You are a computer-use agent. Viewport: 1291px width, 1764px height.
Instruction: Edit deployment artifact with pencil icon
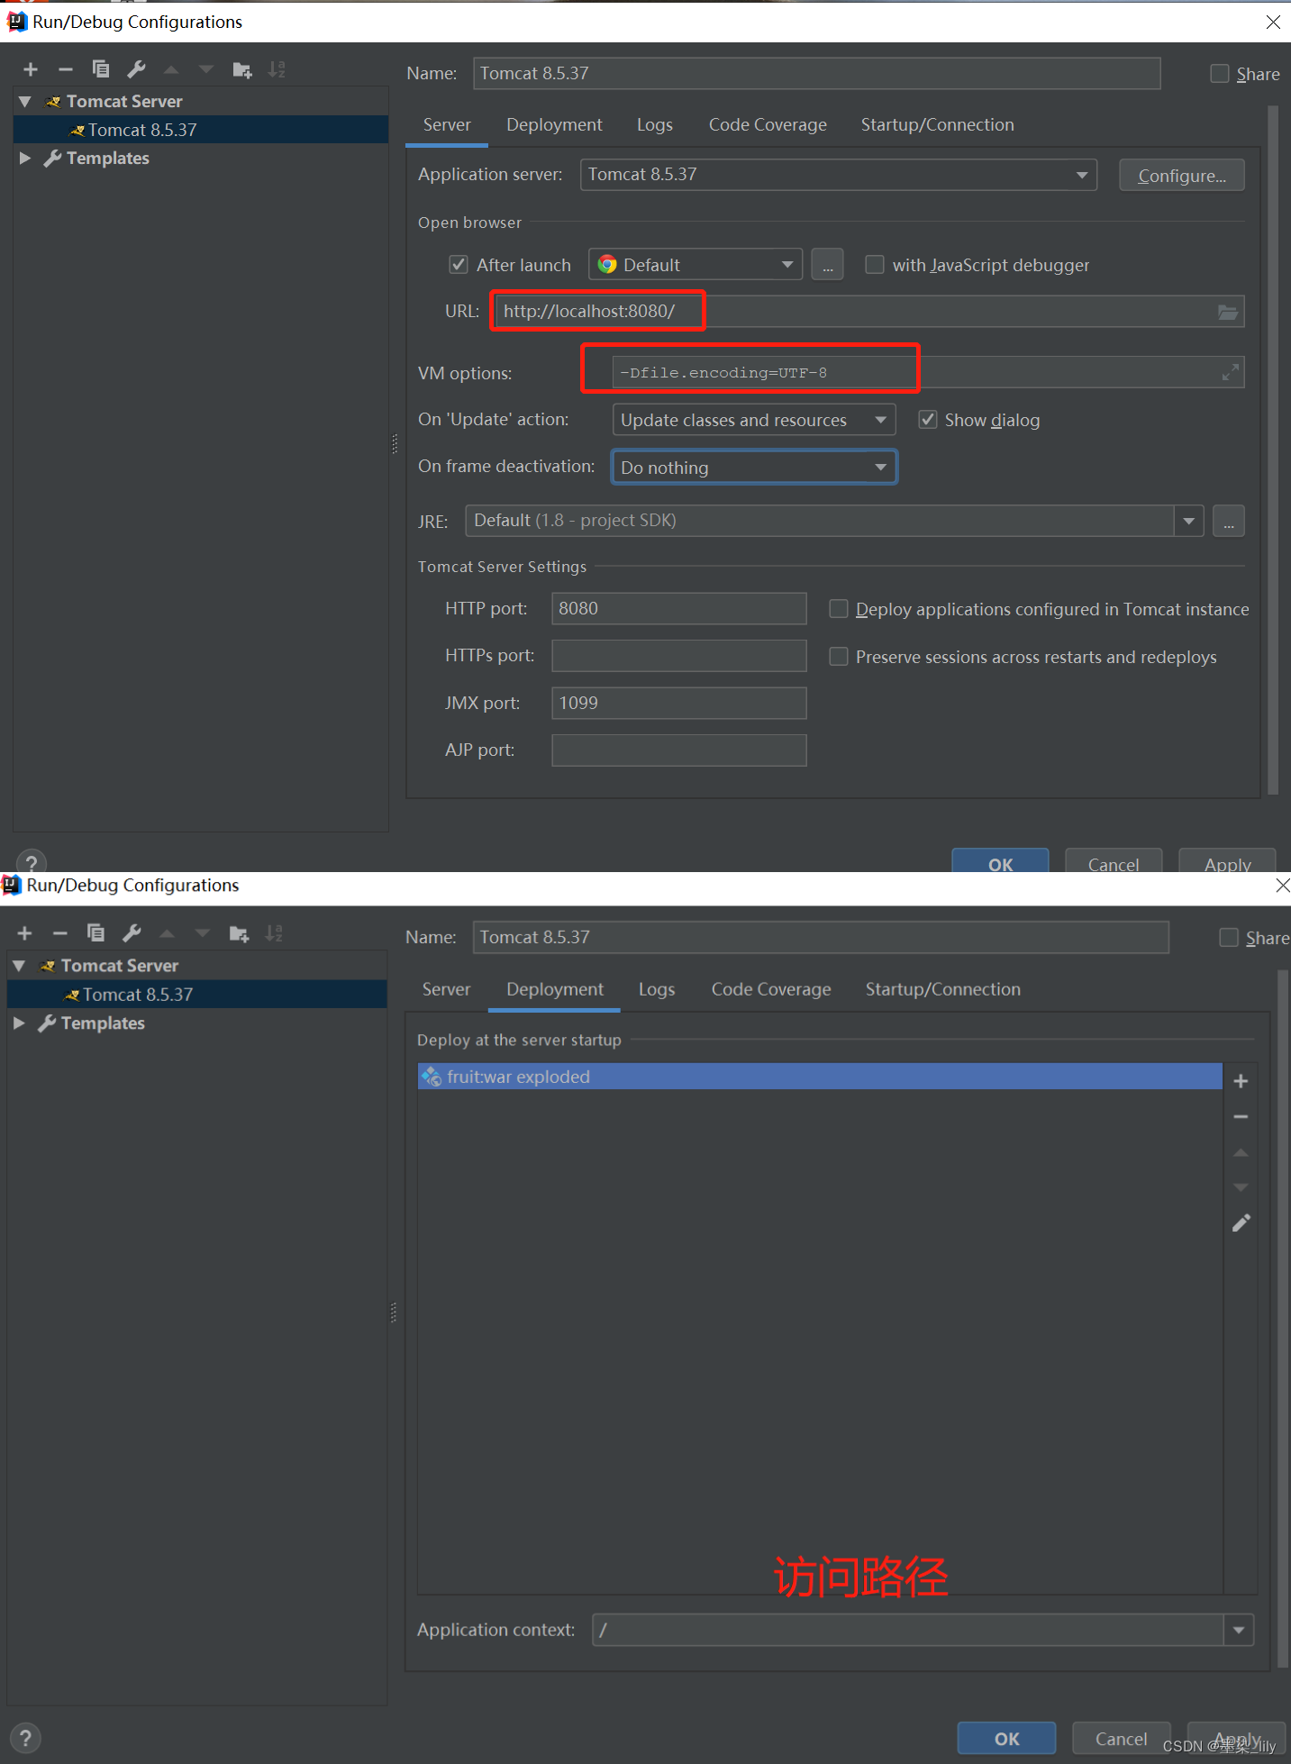click(1241, 1223)
